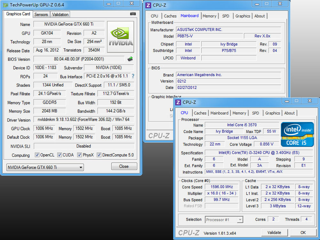This screenshot has width=320, height=240.
Task: Click the motherboard Model value P8B75-V
Action: click(210, 36)
